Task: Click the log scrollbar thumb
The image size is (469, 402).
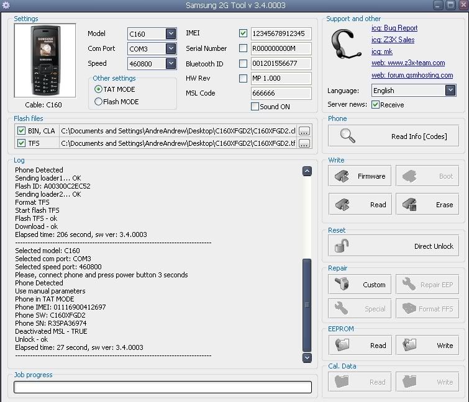Action: pyautogui.click(x=307, y=305)
